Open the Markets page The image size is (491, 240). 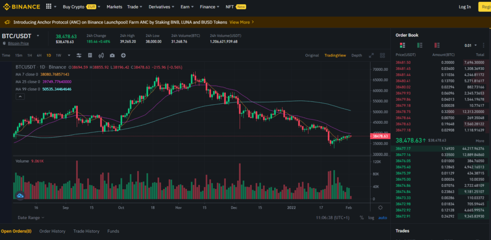click(x=114, y=7)
